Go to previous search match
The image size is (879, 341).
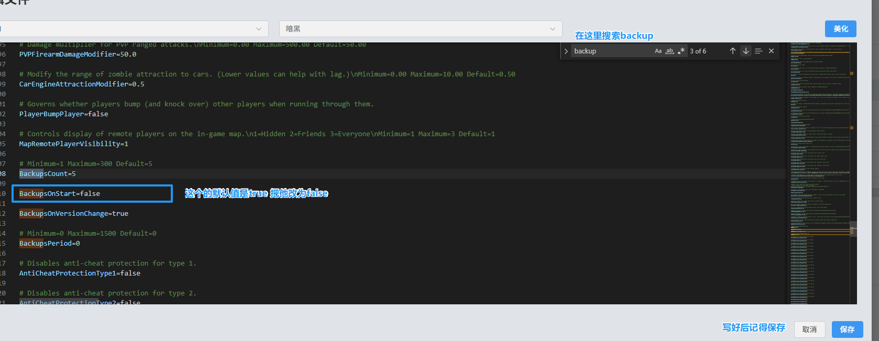click(x=732, y=51)
